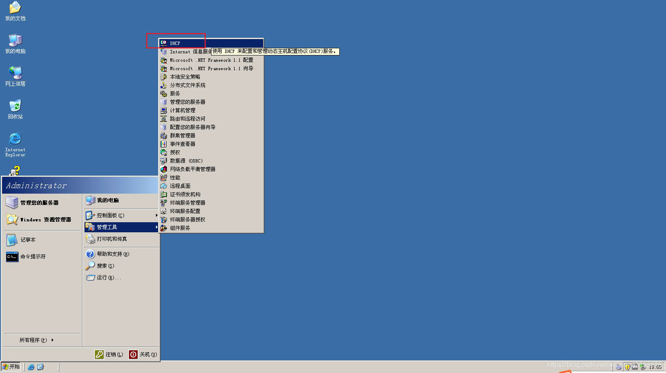Screen dimensions: 666x373
Task: Click the 终端服务管理器 icon
Action: (164, 203)
